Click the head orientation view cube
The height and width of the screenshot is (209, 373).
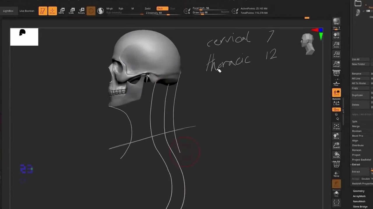pyautogui.click(x=308, y=44)
